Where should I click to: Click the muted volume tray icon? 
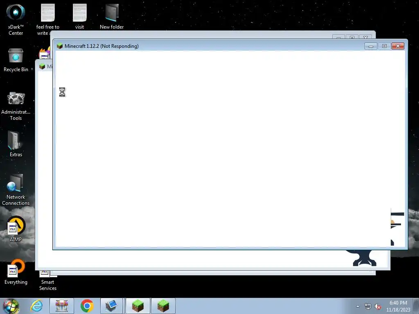click(x=378, y=307)
